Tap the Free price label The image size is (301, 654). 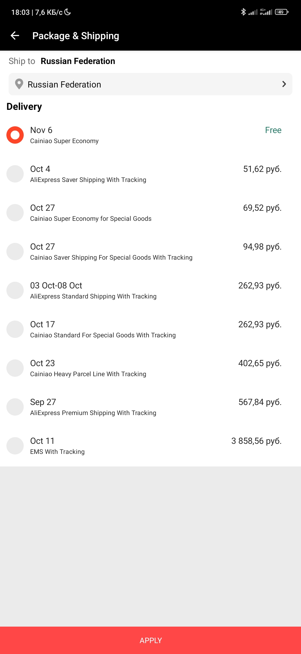tap(273, 130)
